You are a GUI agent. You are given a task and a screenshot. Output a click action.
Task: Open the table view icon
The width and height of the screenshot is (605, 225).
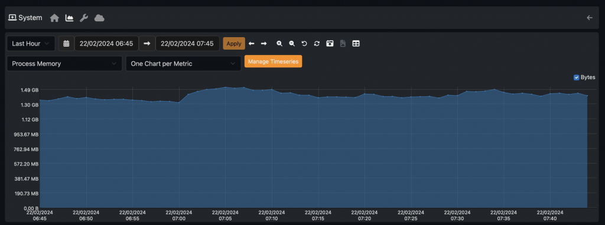[356, 44]
